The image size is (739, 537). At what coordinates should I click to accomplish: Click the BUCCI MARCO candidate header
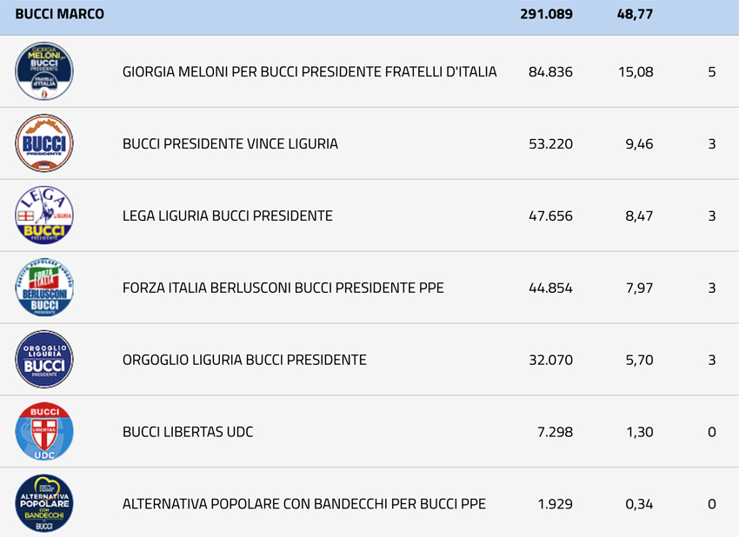coord(60,14)
